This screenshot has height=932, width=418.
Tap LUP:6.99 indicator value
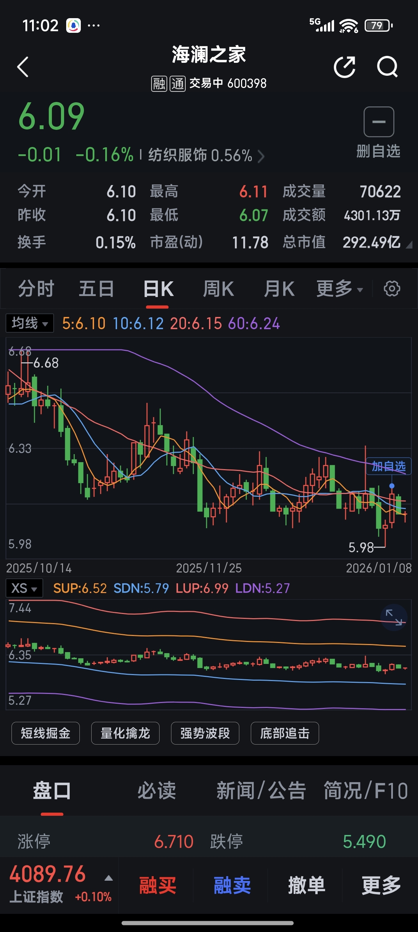pos(202,588)
